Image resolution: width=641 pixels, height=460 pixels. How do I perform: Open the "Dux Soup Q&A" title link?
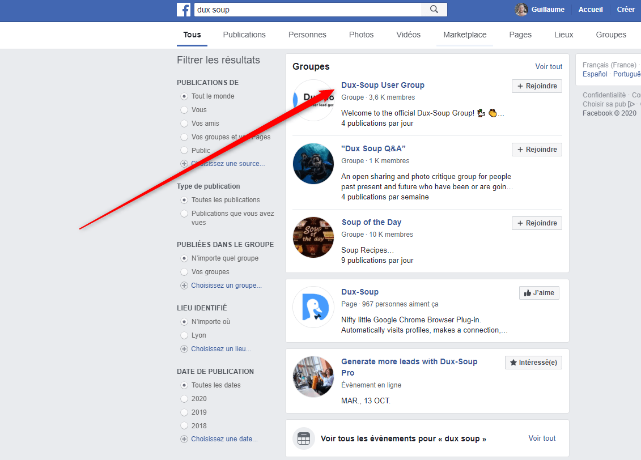point(373,148)
